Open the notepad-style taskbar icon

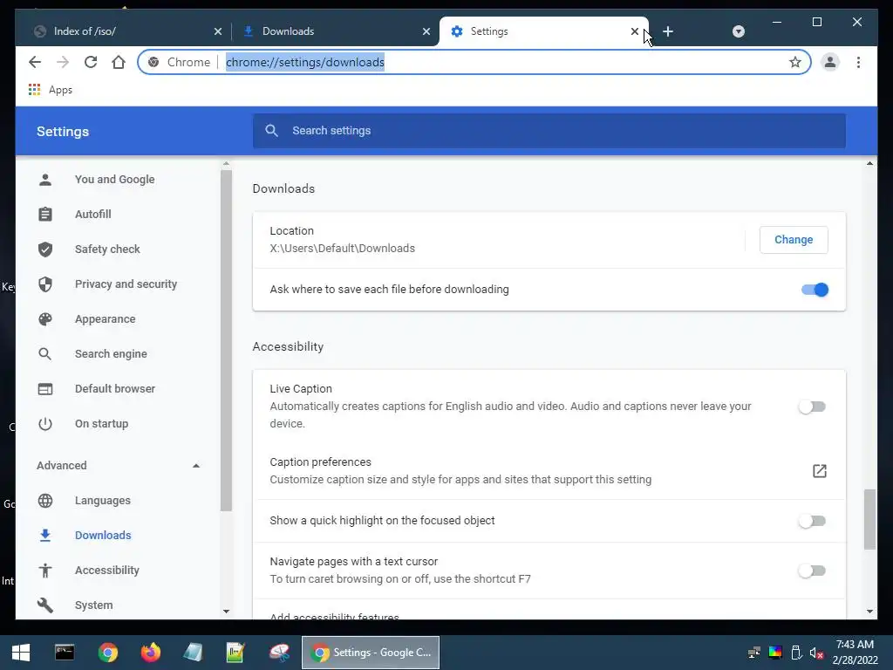click(193, 653)
